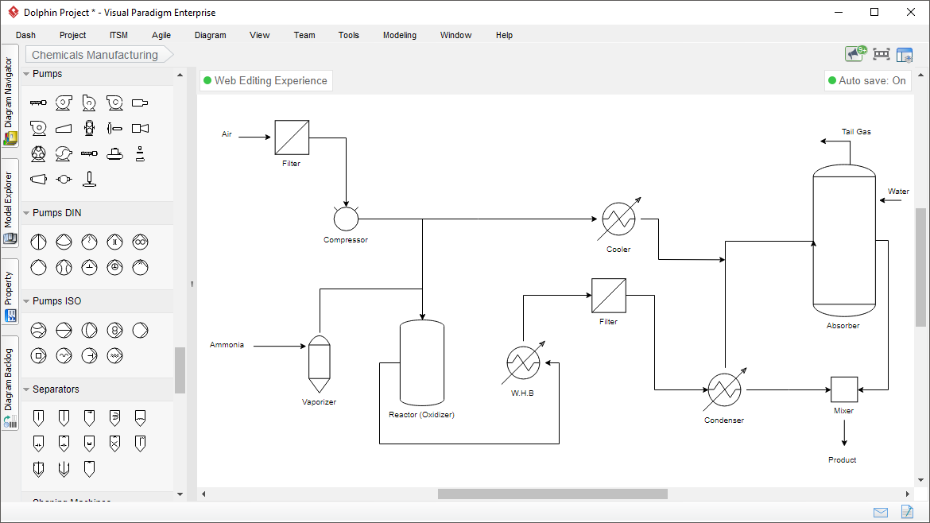The image size is (930, 523).
Task: Select a centrifugal pump shape from the Pumps palette
Action: click(x=64, y=102)
